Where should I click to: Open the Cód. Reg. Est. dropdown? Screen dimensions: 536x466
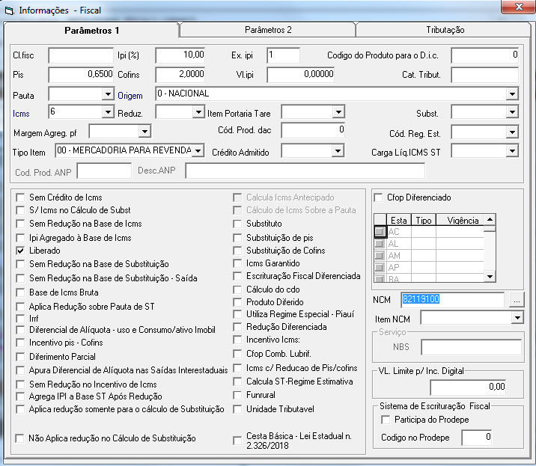click(x=512, y=132)
